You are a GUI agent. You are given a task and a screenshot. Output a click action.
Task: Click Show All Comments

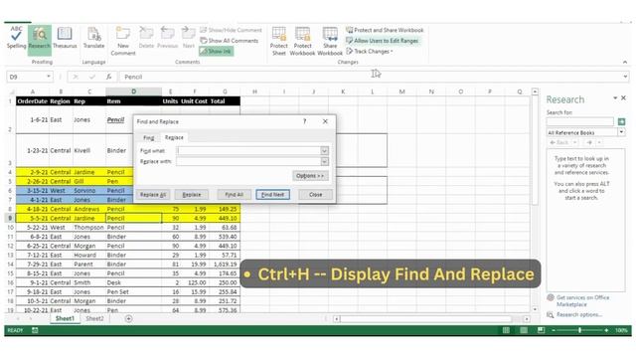pos(230,41)
